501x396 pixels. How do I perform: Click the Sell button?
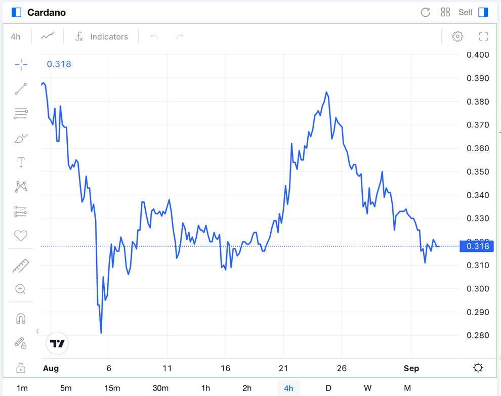(x=465, y=12)
